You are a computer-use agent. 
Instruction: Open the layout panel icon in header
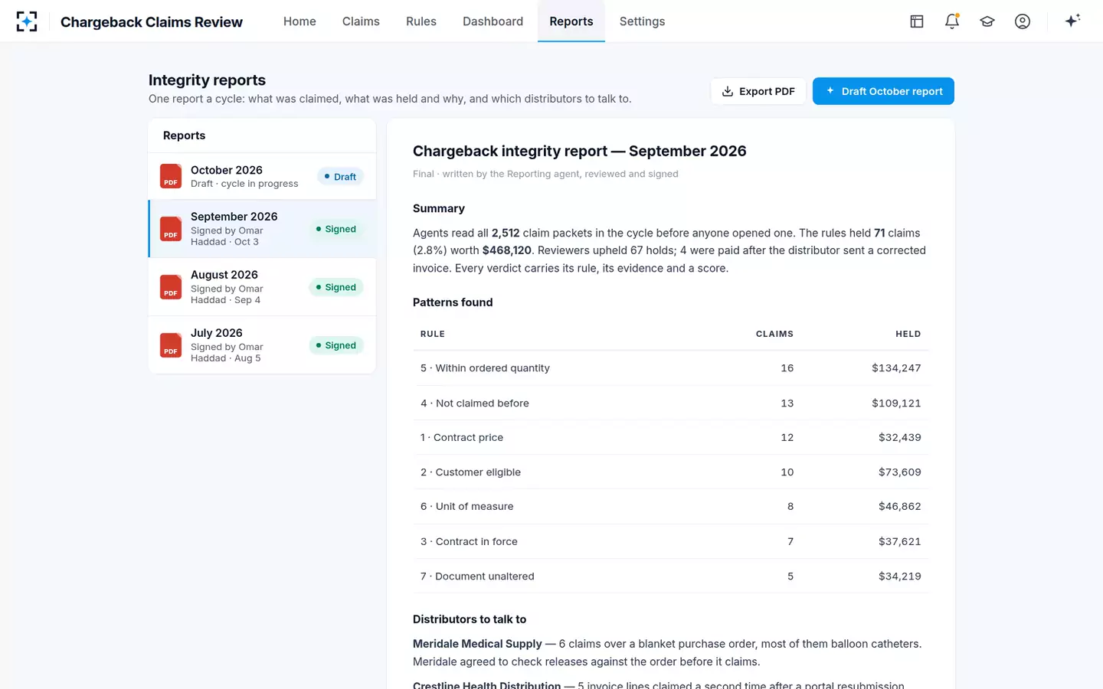pyautogui.click(x=917, y=21)
